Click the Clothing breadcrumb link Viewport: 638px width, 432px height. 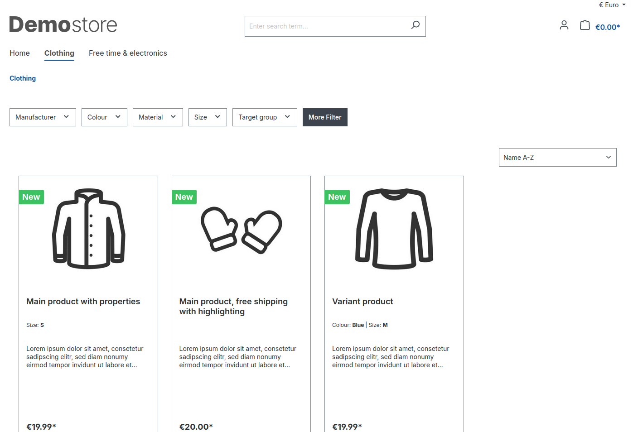pyautogui.click(x=23, y=78)
